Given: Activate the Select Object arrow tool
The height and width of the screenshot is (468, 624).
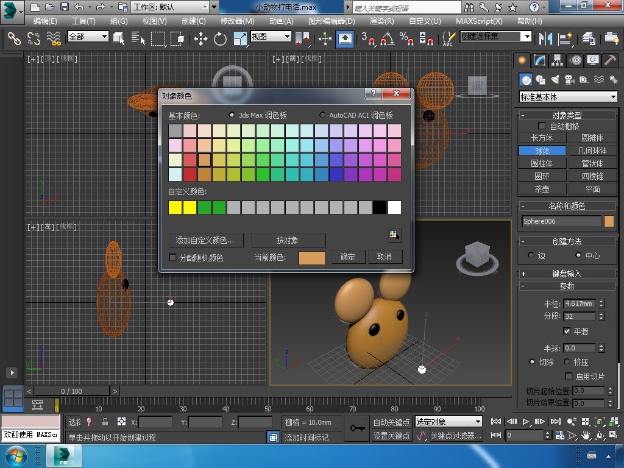Looking at the screenshot, I should tap(119, 38).
